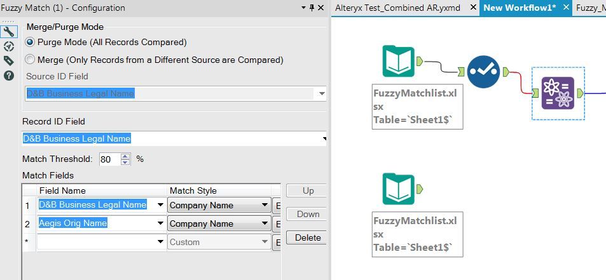Viewport: 606px width, 280px height.
Task: Click the Match Threshold value field
Action: tap(108, 159)
